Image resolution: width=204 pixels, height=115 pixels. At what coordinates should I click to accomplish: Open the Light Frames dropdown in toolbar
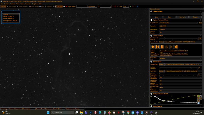click(92, 6)
